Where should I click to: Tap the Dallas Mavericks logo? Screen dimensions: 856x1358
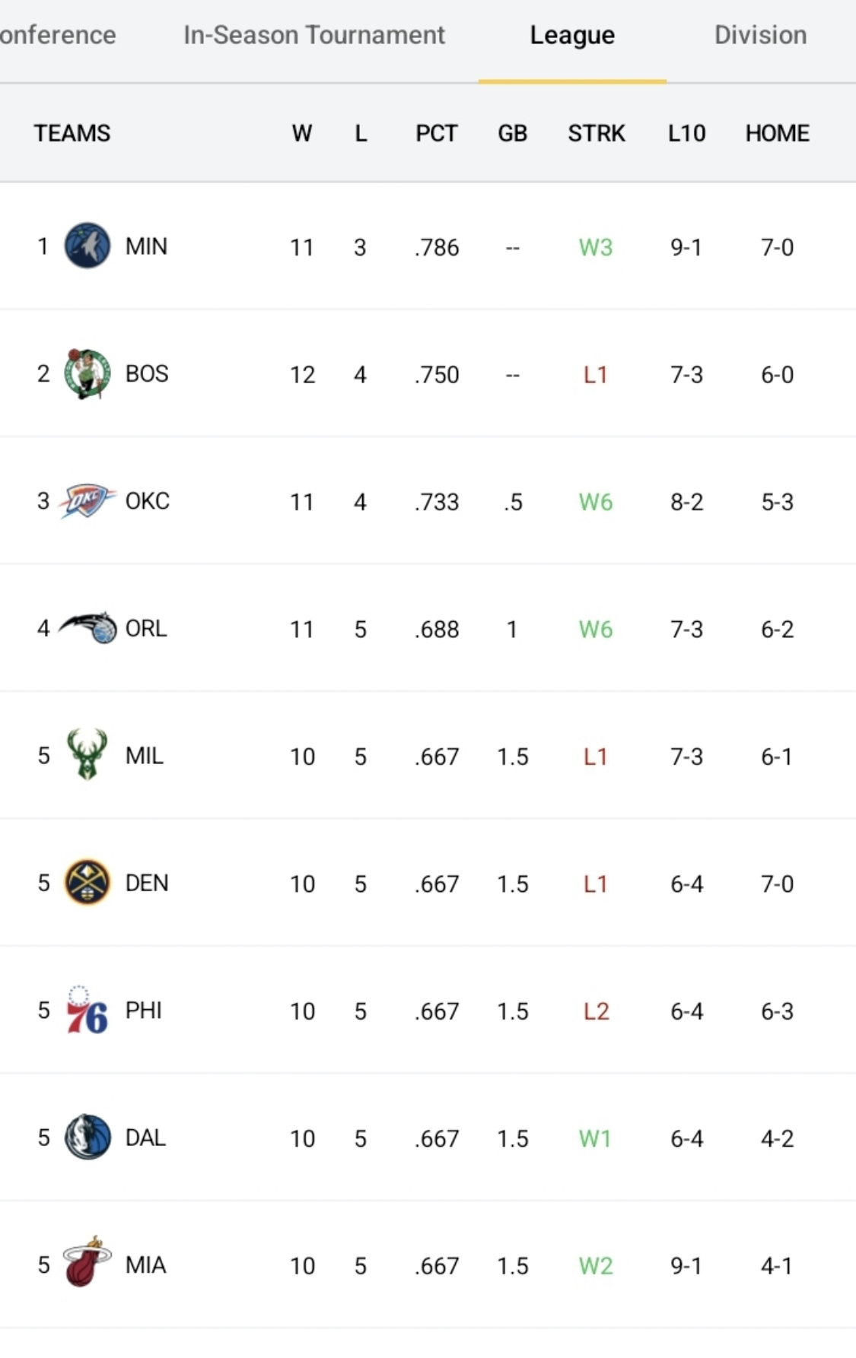[x=87, y=1137]
